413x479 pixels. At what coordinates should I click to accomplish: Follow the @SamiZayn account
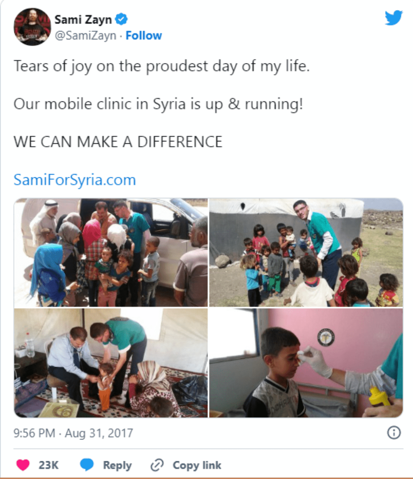tap(144, 36)
